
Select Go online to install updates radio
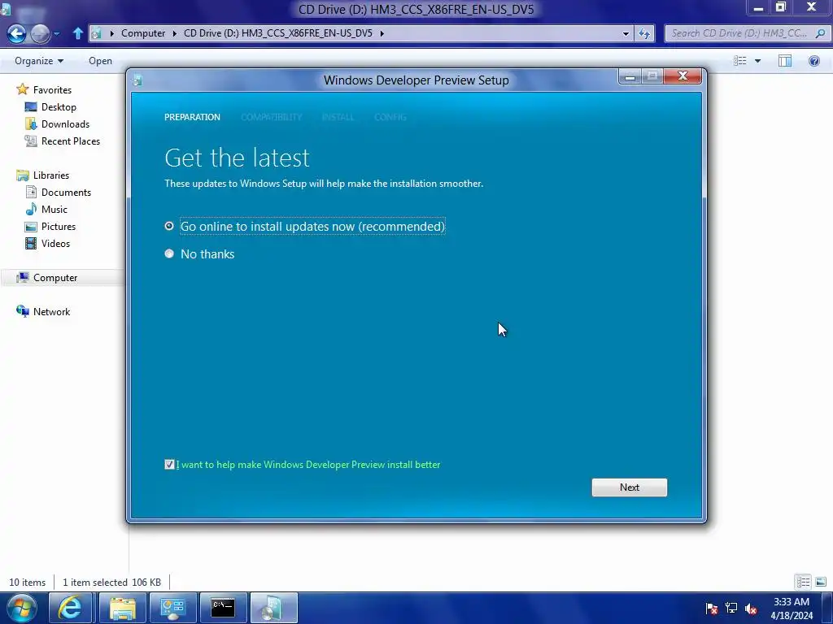point(169,226)
